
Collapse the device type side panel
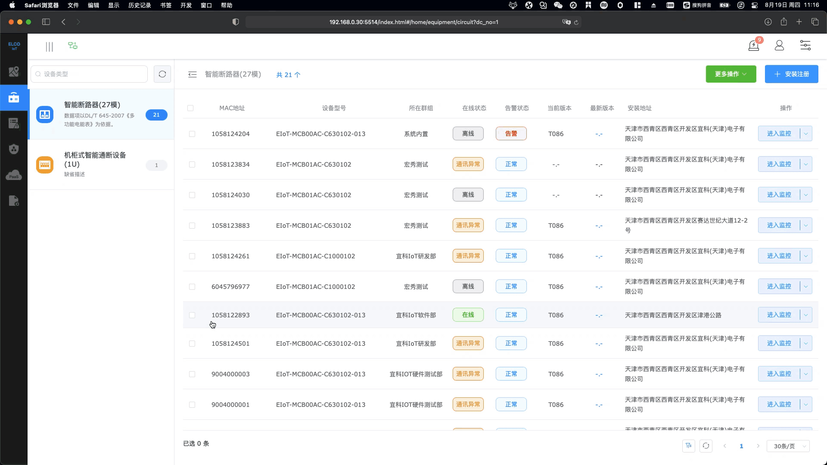[x=192, y=74]
